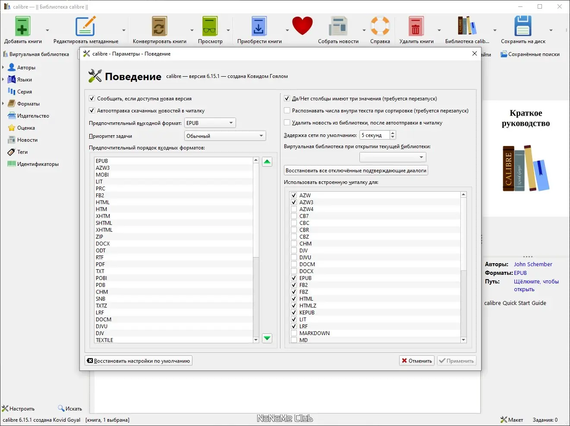The height and width of the screenshot is (426, 570).
Task: Click the Publisher icon in sidebar
Action: pyautogui.click(x=12, y=116)
